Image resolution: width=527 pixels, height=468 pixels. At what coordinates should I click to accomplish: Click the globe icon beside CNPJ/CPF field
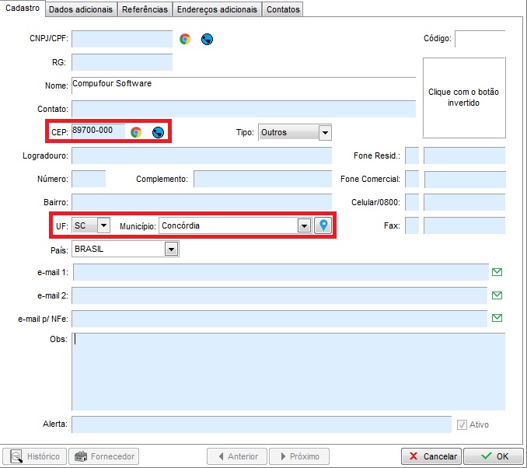[x=207, y=39]
